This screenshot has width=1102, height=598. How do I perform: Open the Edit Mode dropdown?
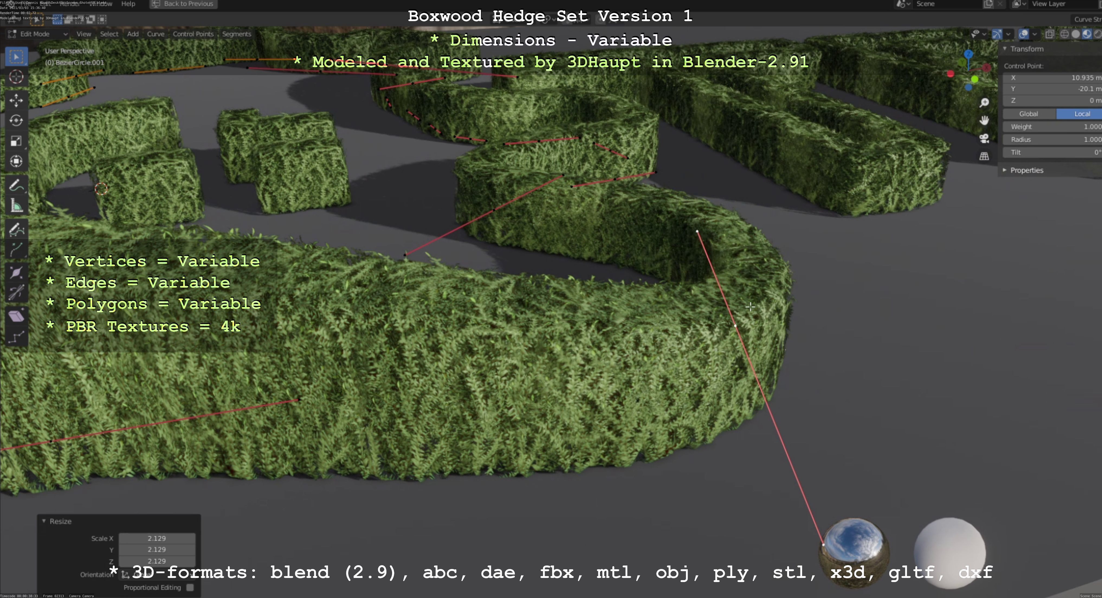38,34
